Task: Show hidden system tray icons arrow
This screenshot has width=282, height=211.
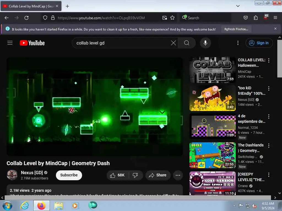Action: pyautogui.click(x=234, y=206)
